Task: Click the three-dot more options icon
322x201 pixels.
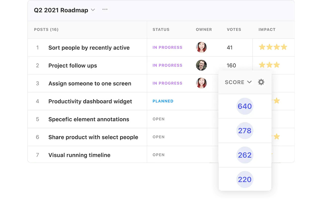Action: pyautogui.click(x=105, y=10)
